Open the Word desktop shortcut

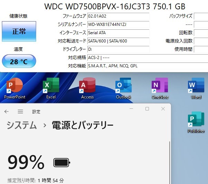(196, 88)
